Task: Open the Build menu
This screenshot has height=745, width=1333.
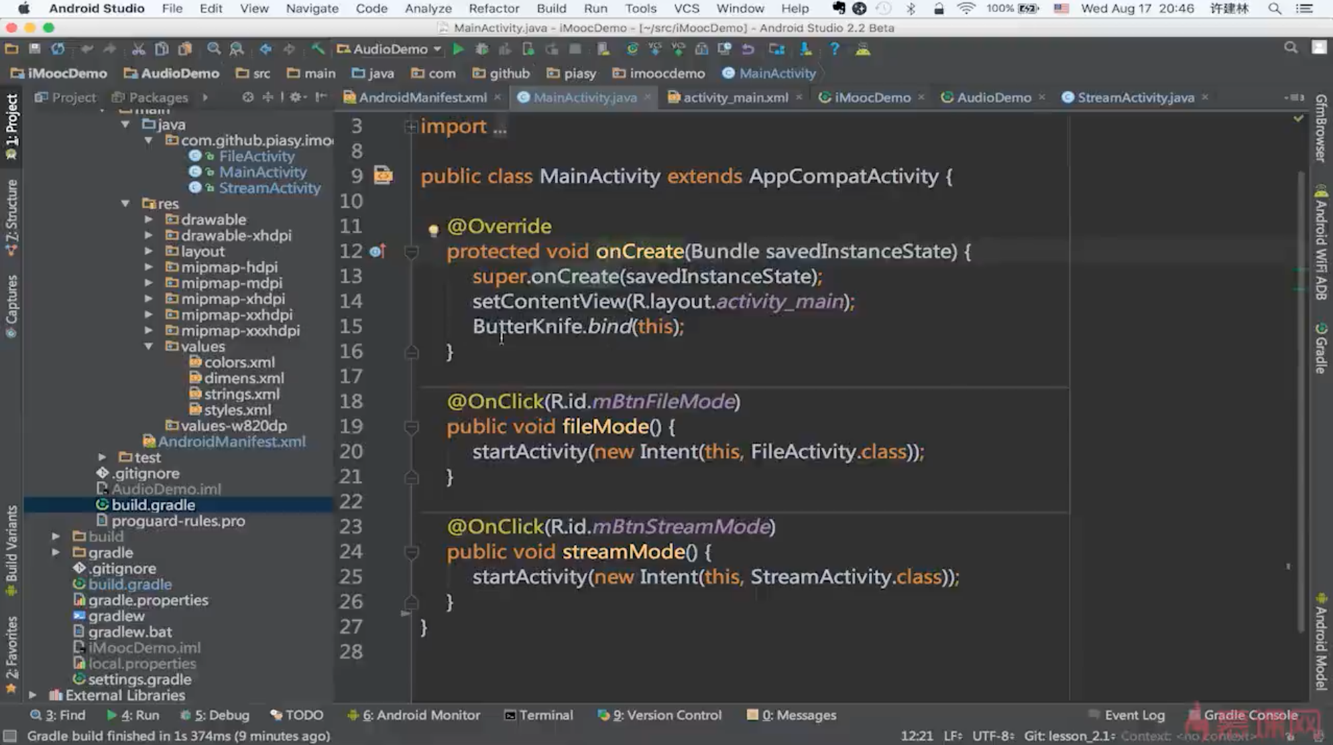Action: (551, 8)
